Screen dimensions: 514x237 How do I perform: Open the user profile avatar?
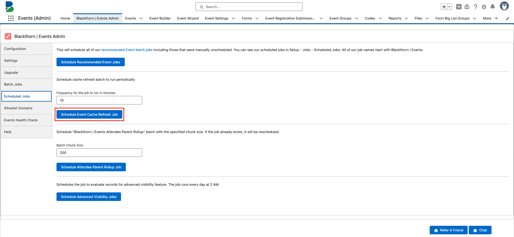504,6
